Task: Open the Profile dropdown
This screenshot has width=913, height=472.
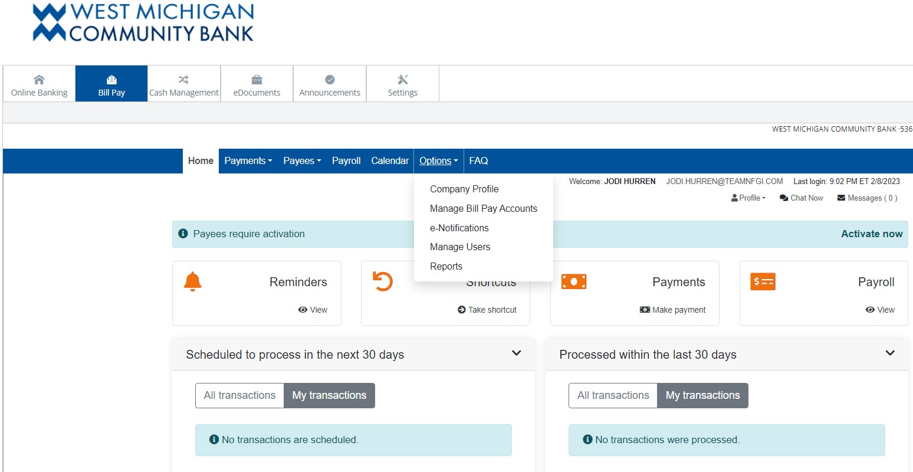Action: (x=748, y=198)
